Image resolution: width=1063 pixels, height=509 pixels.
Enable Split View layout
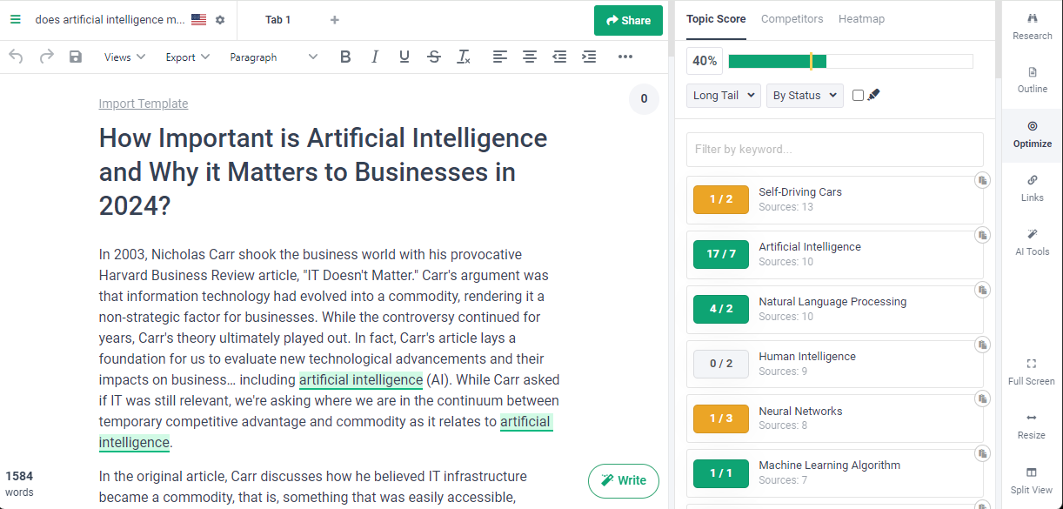1033,480
